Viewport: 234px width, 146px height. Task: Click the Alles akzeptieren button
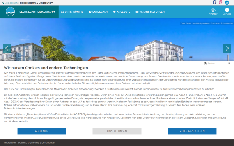[x=192, y=131]
